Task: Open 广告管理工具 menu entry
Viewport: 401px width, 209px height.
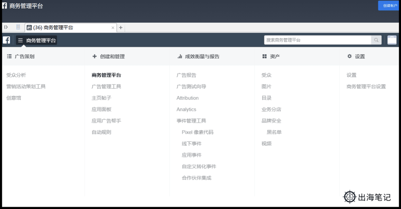Action: tap(106, 86)
